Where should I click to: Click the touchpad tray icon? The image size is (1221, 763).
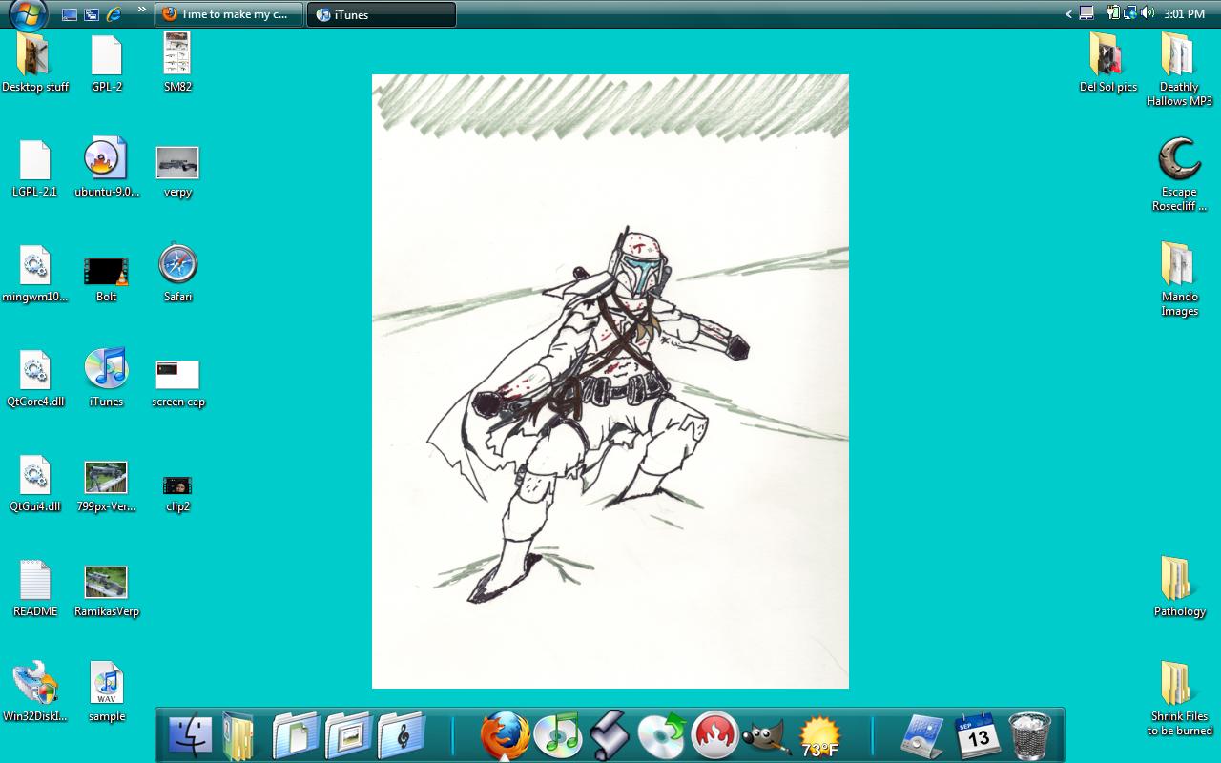tap(1086, 13)
